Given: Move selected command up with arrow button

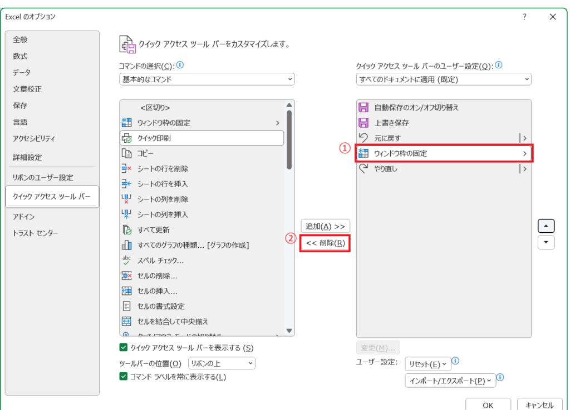Looking at the screenshot, I should tap(546, 226).
